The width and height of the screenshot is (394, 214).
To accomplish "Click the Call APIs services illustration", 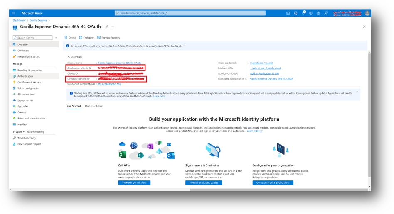I will [x=146, y=151].
